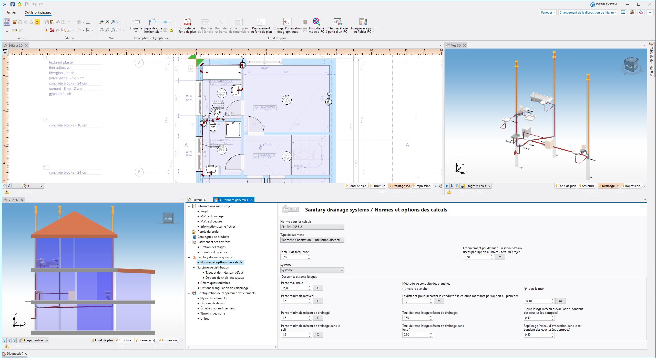656x358 pixels.
Task: Click Importer le fond de plan
Action: click(187, 26)
